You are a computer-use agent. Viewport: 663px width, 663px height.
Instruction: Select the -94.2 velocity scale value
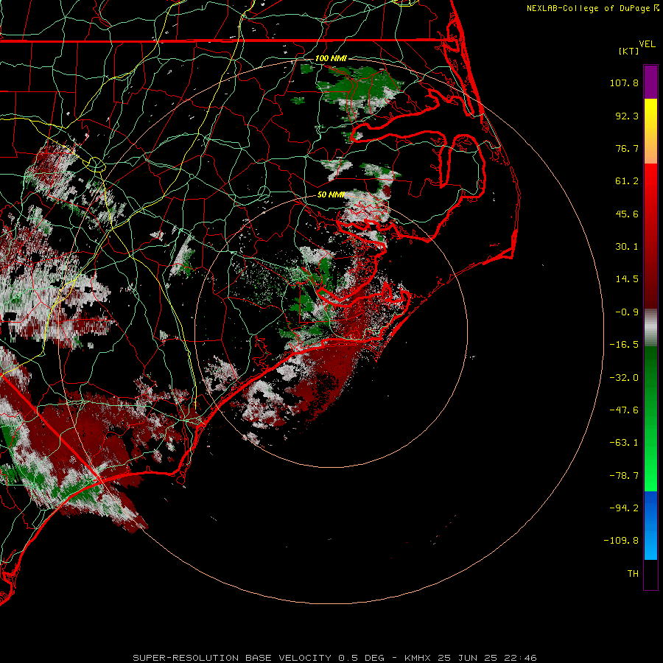(x=624, y=508)
